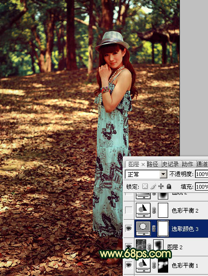Click the 色彩平衡 2 adjustment layer icon
The width and height of the screenshot is (208, 276).
pyautogui.click(x=143, y=210)
